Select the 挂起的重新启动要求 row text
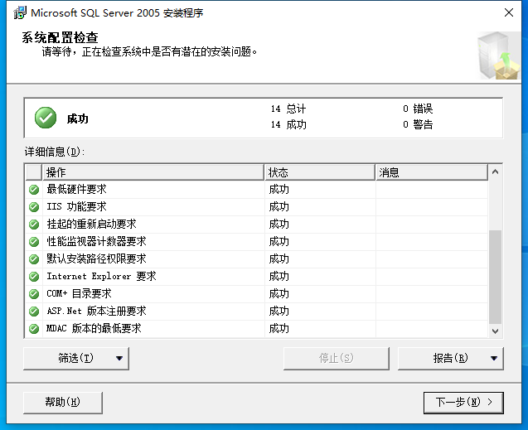528x430 pixels. (91, 224)
